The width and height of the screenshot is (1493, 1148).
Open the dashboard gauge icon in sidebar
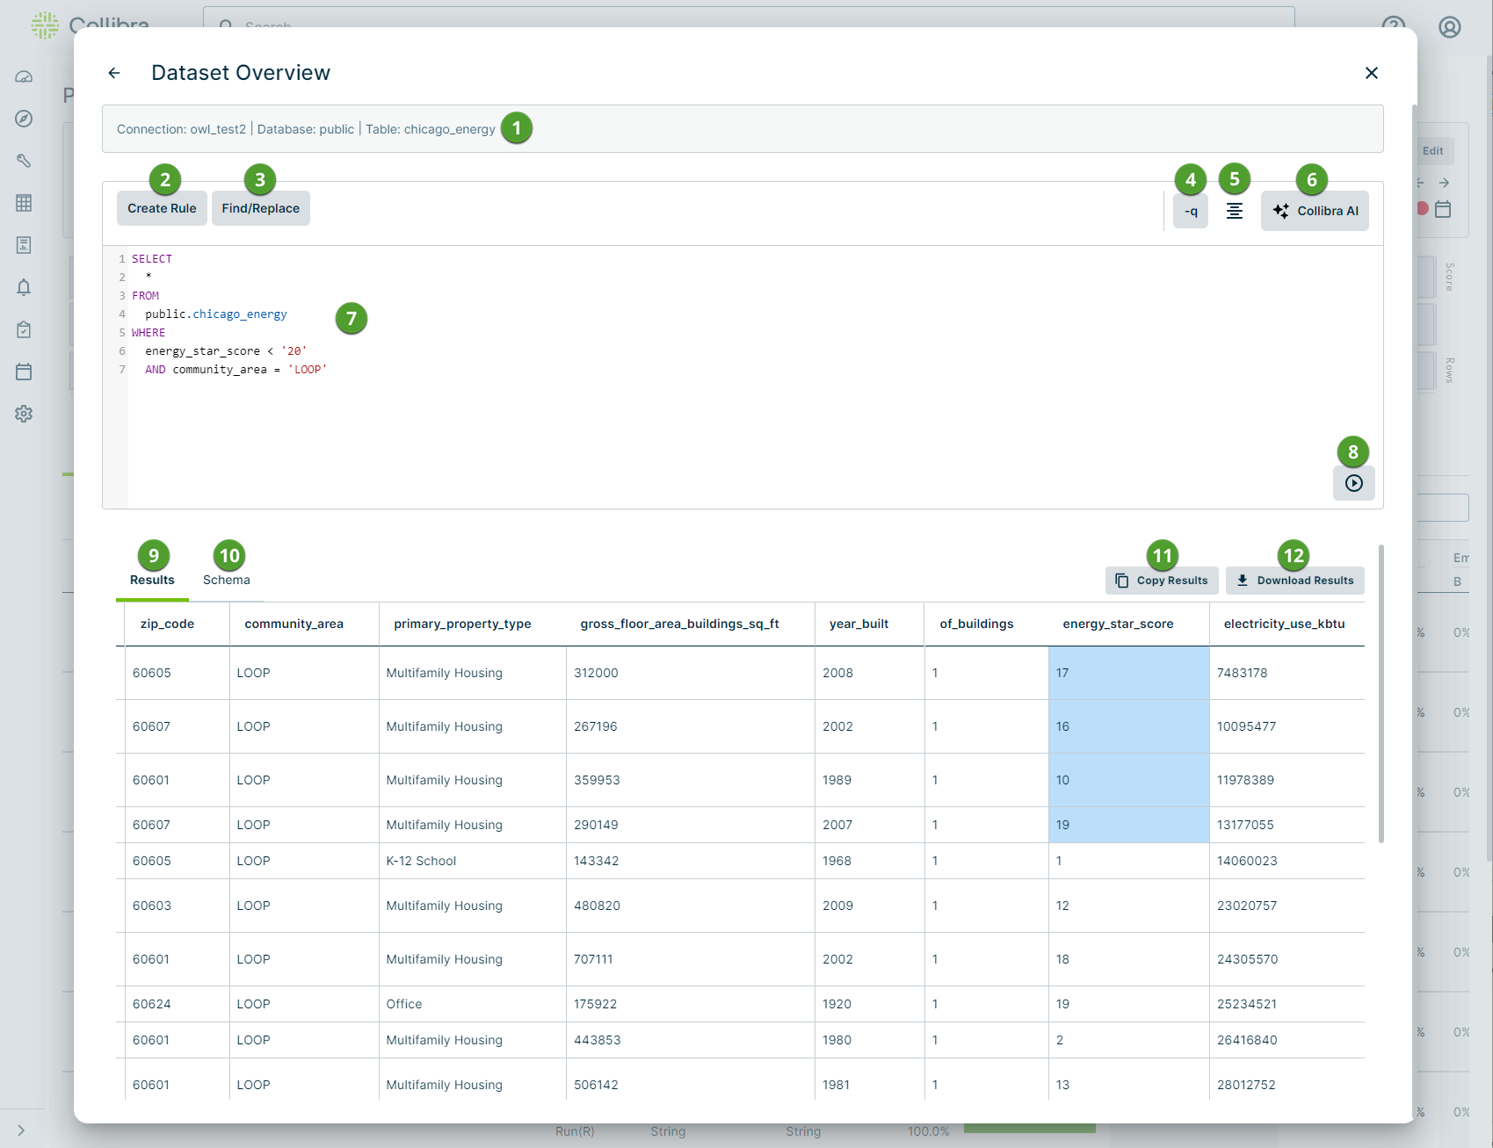coord(23,77)
